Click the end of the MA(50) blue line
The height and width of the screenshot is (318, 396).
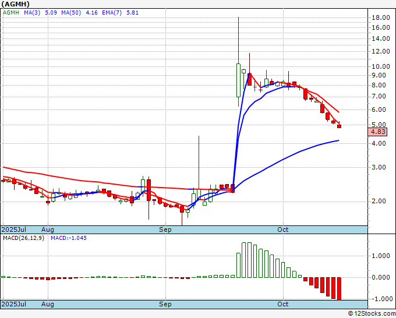(339, 140)
